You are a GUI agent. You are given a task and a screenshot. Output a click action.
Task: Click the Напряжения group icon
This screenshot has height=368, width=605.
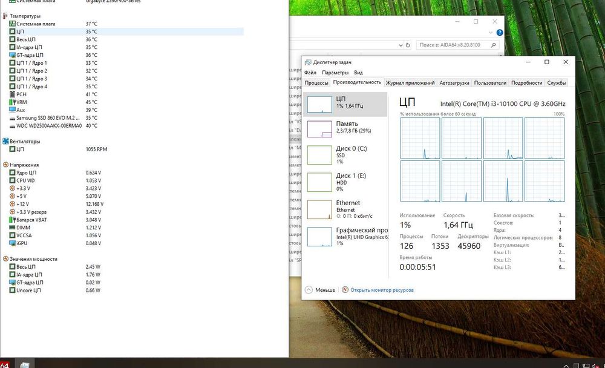coord(5,165)
